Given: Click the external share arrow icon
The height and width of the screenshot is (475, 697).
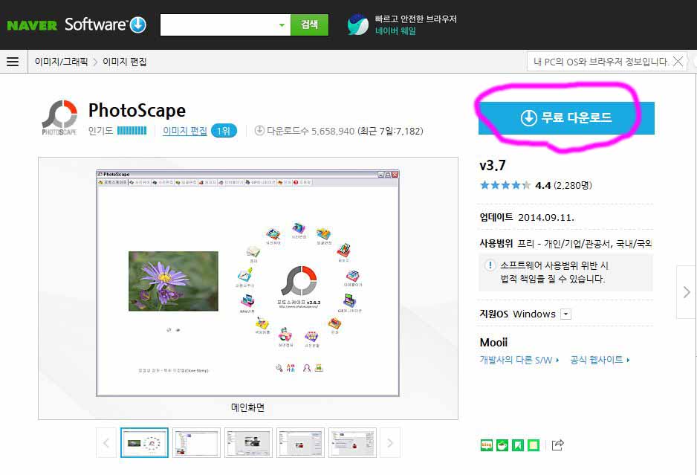Looking at the screenshot, I should click(558, 445).
